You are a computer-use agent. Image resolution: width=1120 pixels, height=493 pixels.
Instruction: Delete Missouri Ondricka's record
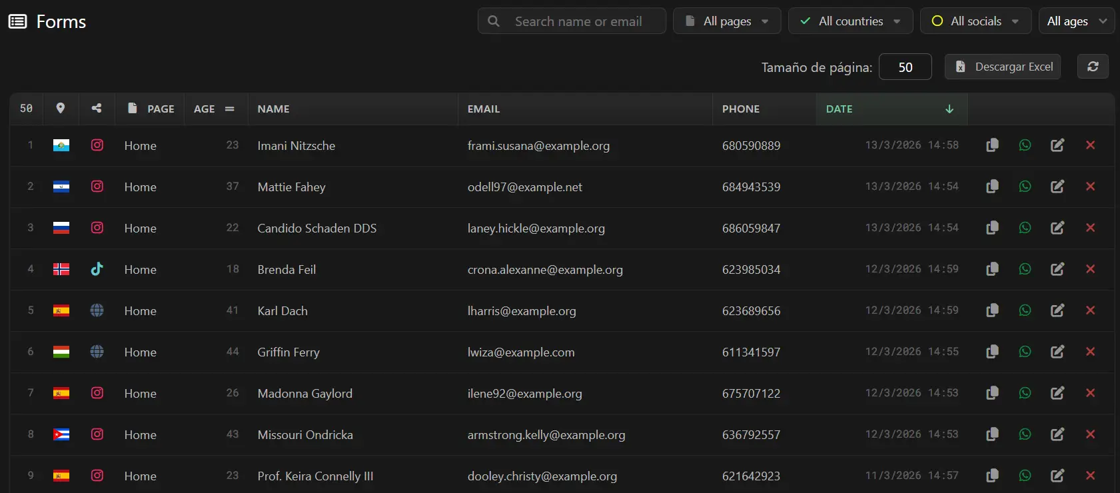1090,434
